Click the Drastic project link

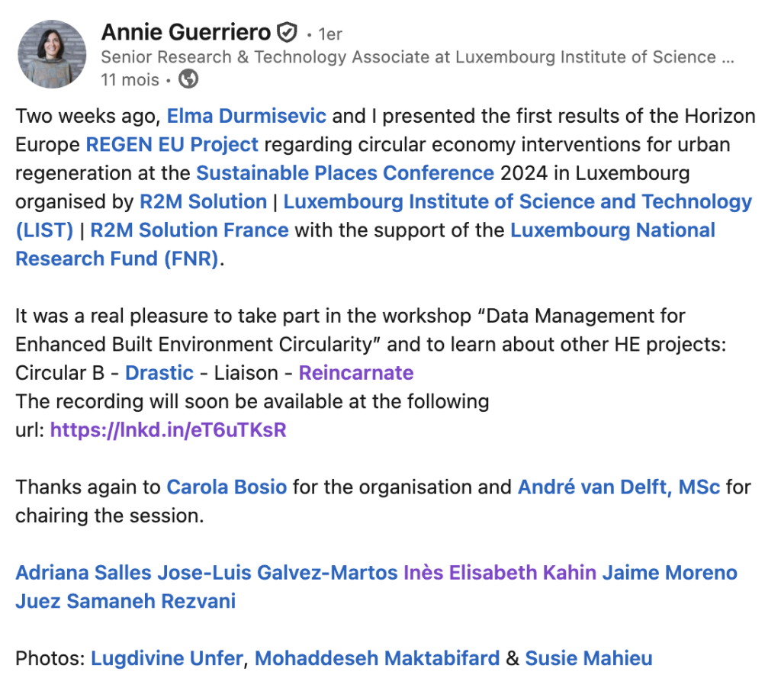coord(159,373)
